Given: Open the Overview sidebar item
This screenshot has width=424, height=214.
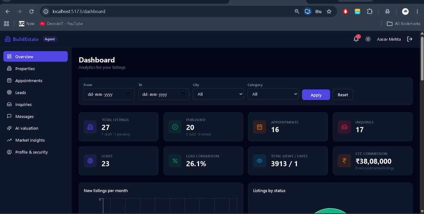Looking at the screenshot, I should [x=36, y=56].
